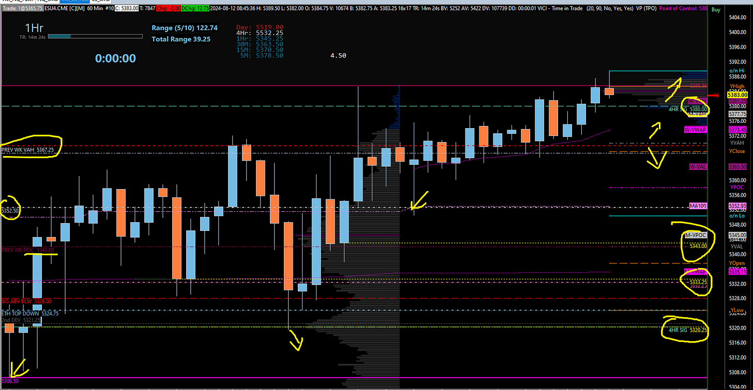753x390 pixels.
Task: Click the W-VAL level tag
Action: pyautogui.click(x=698, y=166)
